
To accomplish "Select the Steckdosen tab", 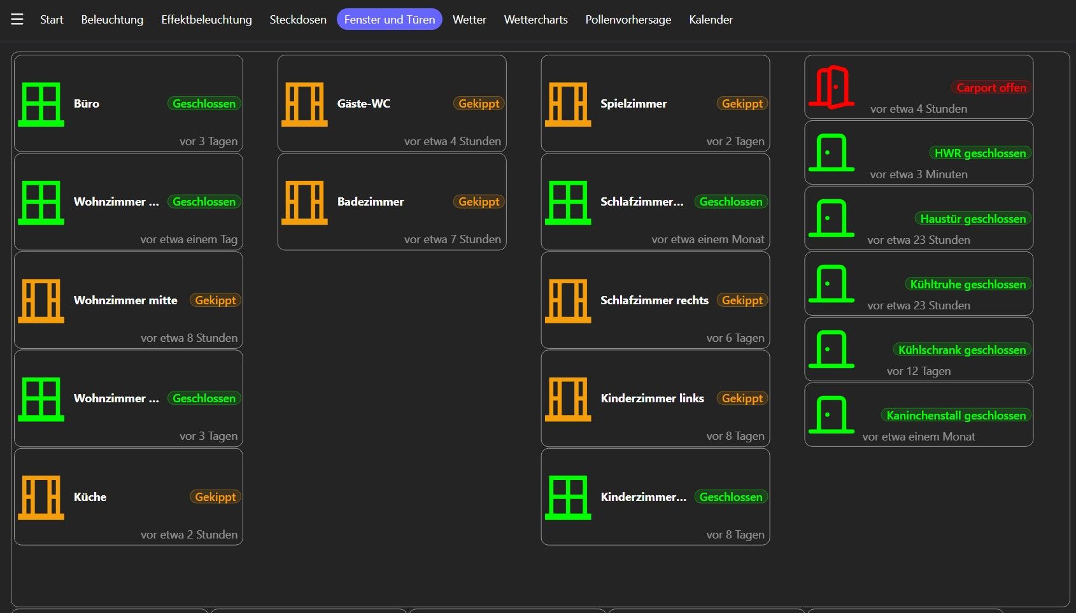I will click(x=298, y=20).
